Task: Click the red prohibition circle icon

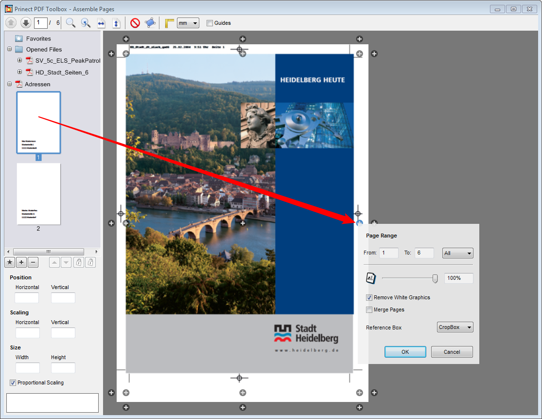Action: (x=135, y=23)
